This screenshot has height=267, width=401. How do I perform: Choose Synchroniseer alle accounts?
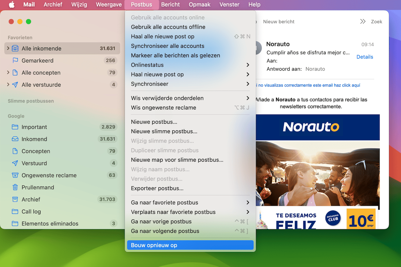190,46
